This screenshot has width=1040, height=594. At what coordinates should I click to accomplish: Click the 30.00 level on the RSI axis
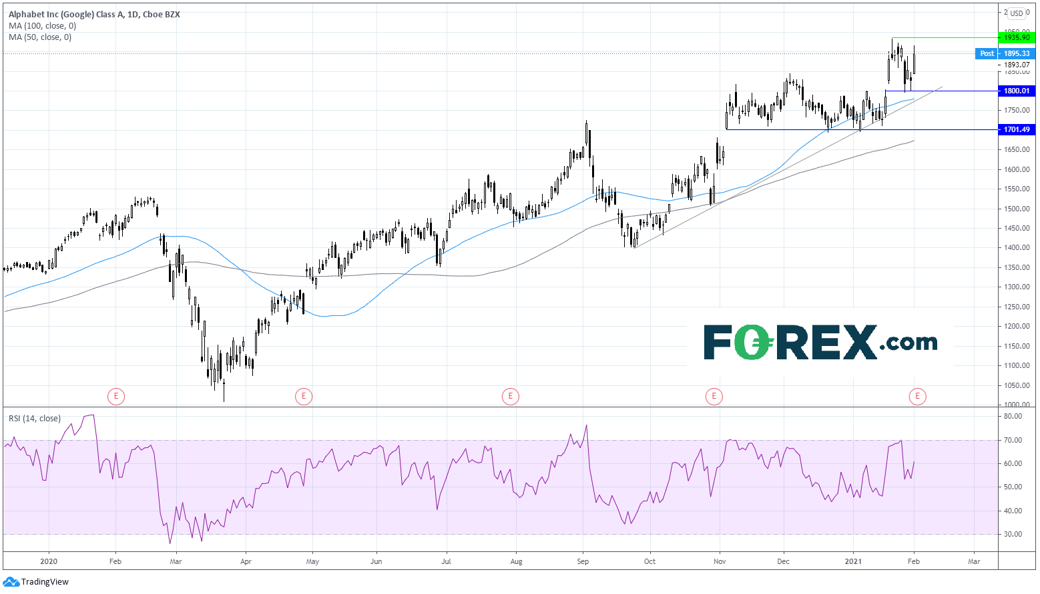pyautogui.click(x=1013, y=535)
